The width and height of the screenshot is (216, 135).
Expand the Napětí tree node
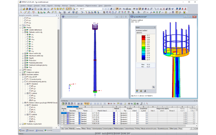(x=23, y=58)
